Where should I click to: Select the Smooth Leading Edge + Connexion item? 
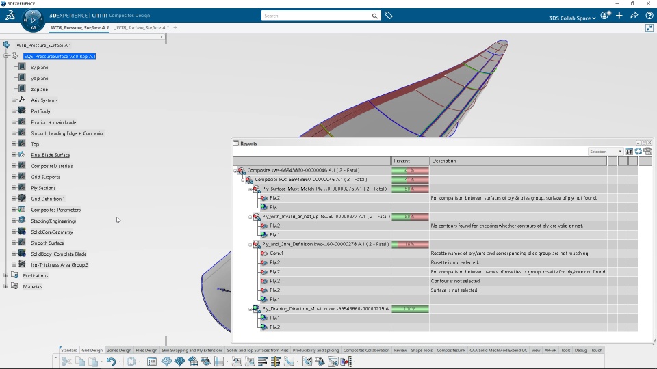pyautogui.click(x=68, y=133)
